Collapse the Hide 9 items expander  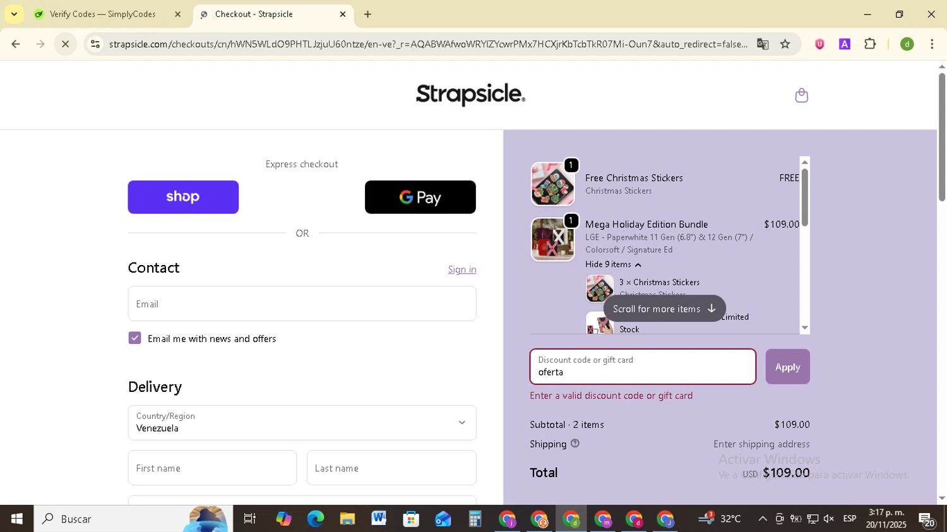click(613, 264)
